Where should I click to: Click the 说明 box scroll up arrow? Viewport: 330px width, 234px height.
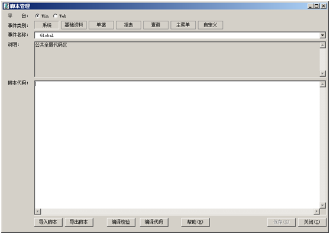point(323,45)
